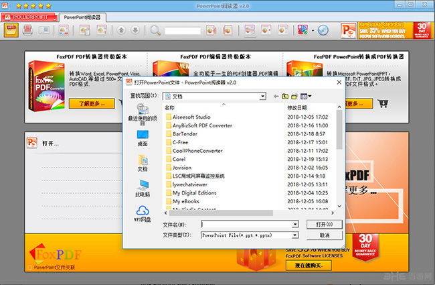The width and height of the screenshot is (435, 285).
Task: Switch to the PowerPoint阅读器 tab
Action: [x=82, y=17]
